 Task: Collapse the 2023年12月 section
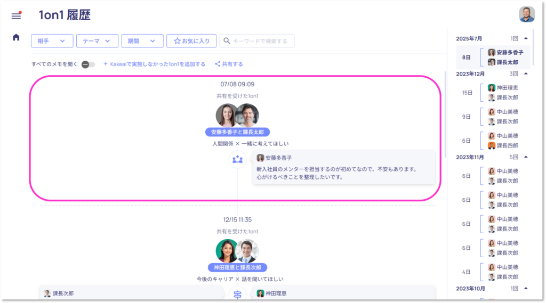pos(526,73)
